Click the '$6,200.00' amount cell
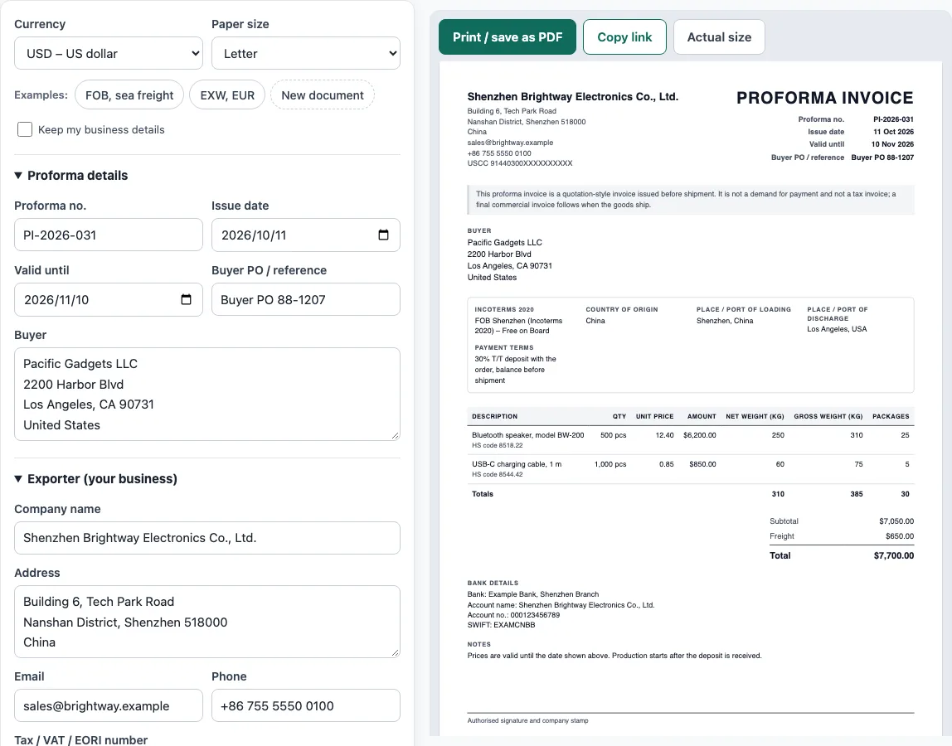The height and width of the screenshot is (746, 952). point(699,435)
